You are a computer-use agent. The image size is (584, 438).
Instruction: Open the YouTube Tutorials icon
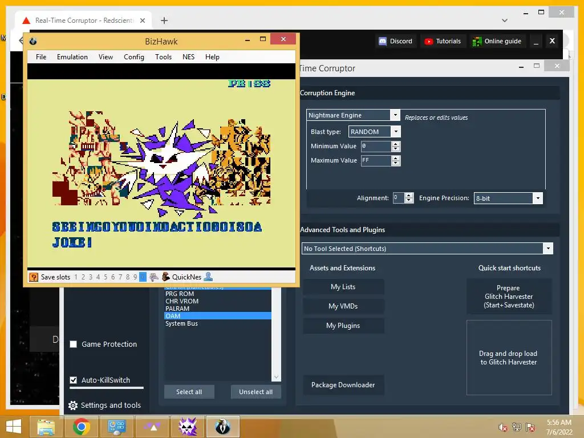pos(429,41)
